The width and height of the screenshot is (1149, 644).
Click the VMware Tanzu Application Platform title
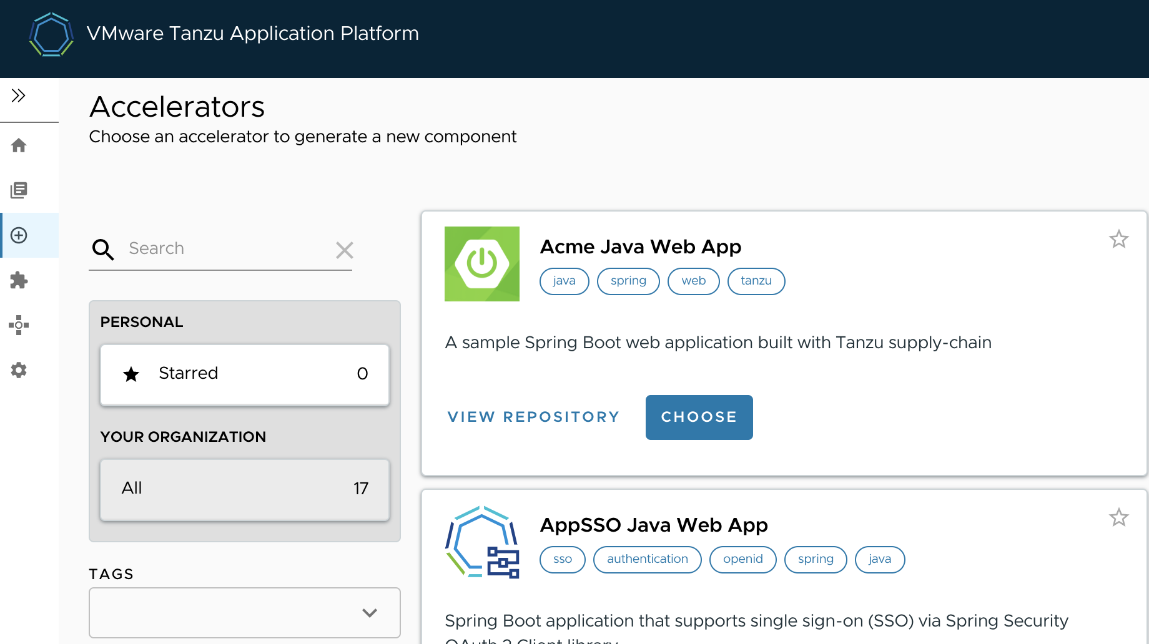[x=253, y=34]
